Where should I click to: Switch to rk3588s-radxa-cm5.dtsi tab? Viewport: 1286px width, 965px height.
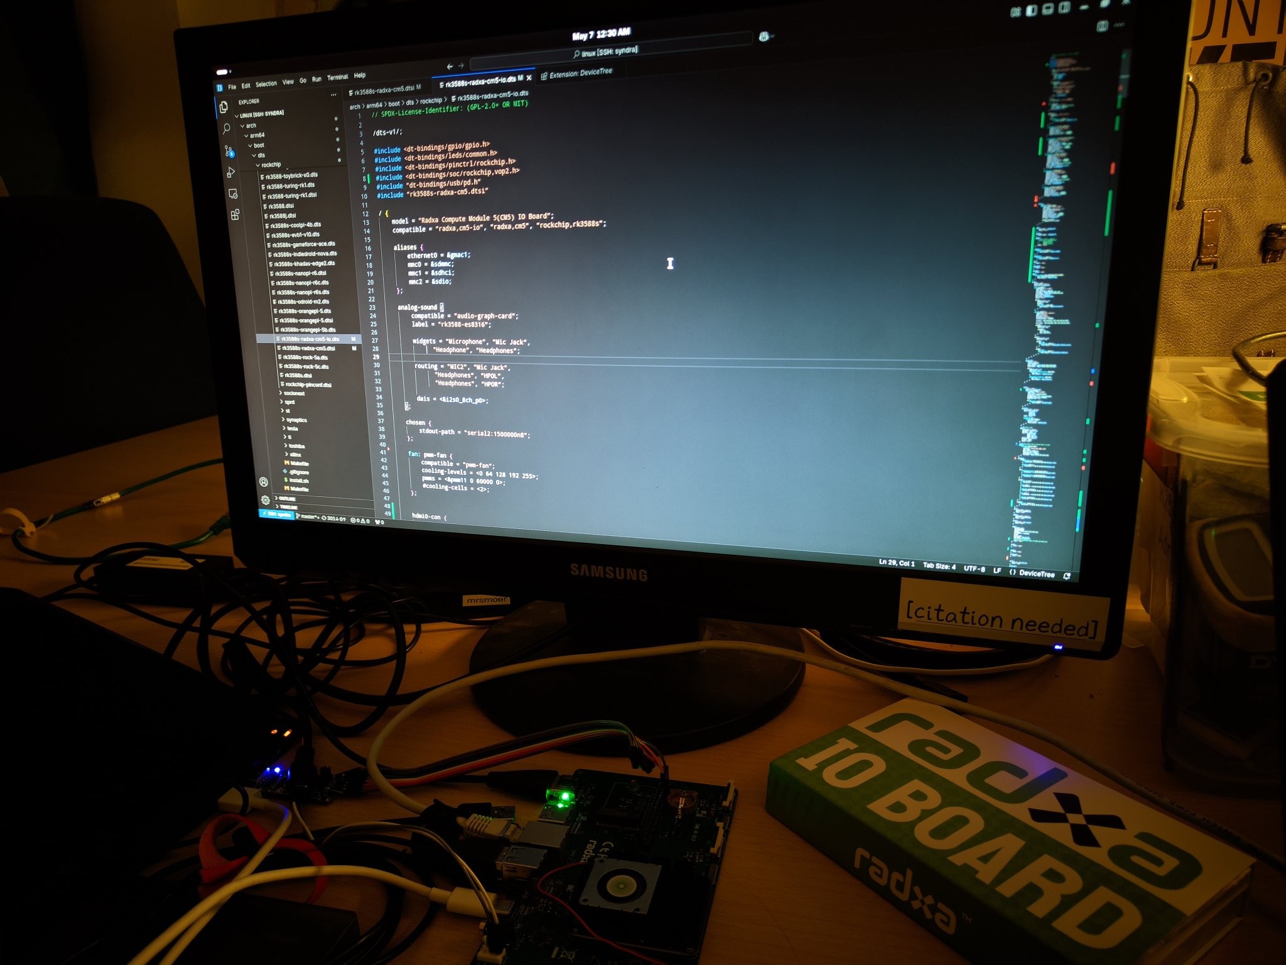coord(385,90)
